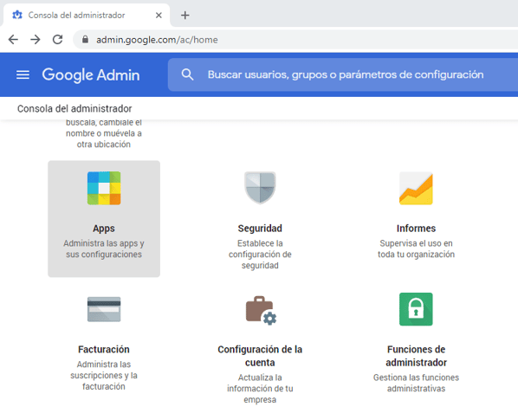
Task: Click text "Actualiza la información de tu empresa"
Action: coord(260,389)
